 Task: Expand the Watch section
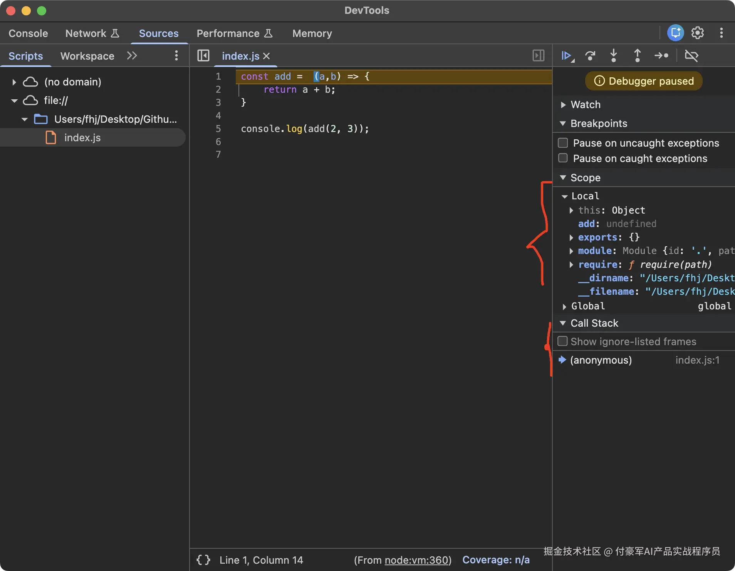[x=563, y=105]
